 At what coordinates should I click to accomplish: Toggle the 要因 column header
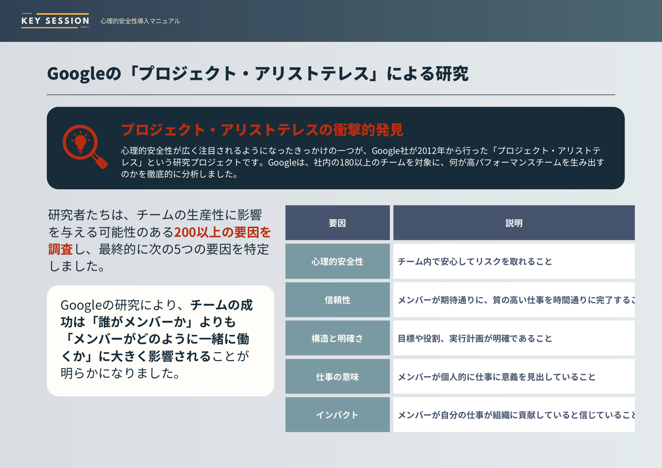[x=337, y=223]
